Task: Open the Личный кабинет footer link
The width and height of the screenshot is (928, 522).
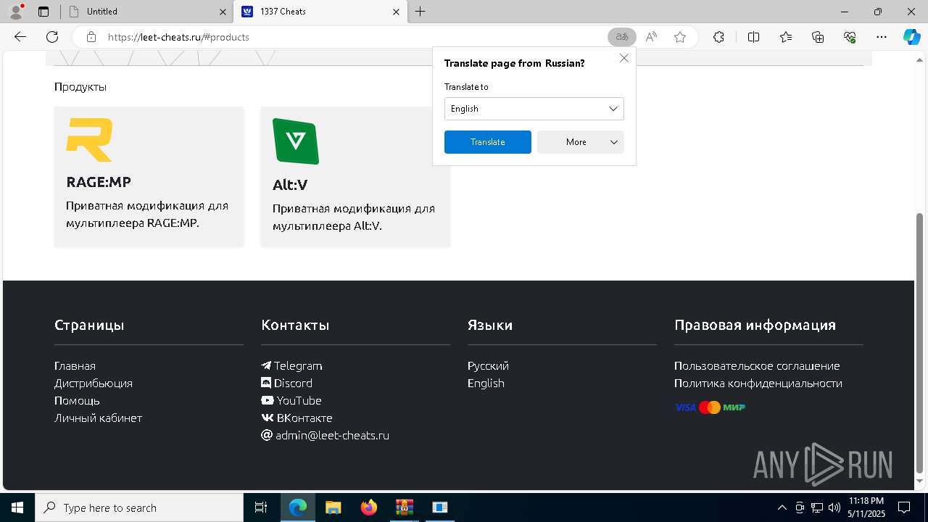Action: pos(98,418)
